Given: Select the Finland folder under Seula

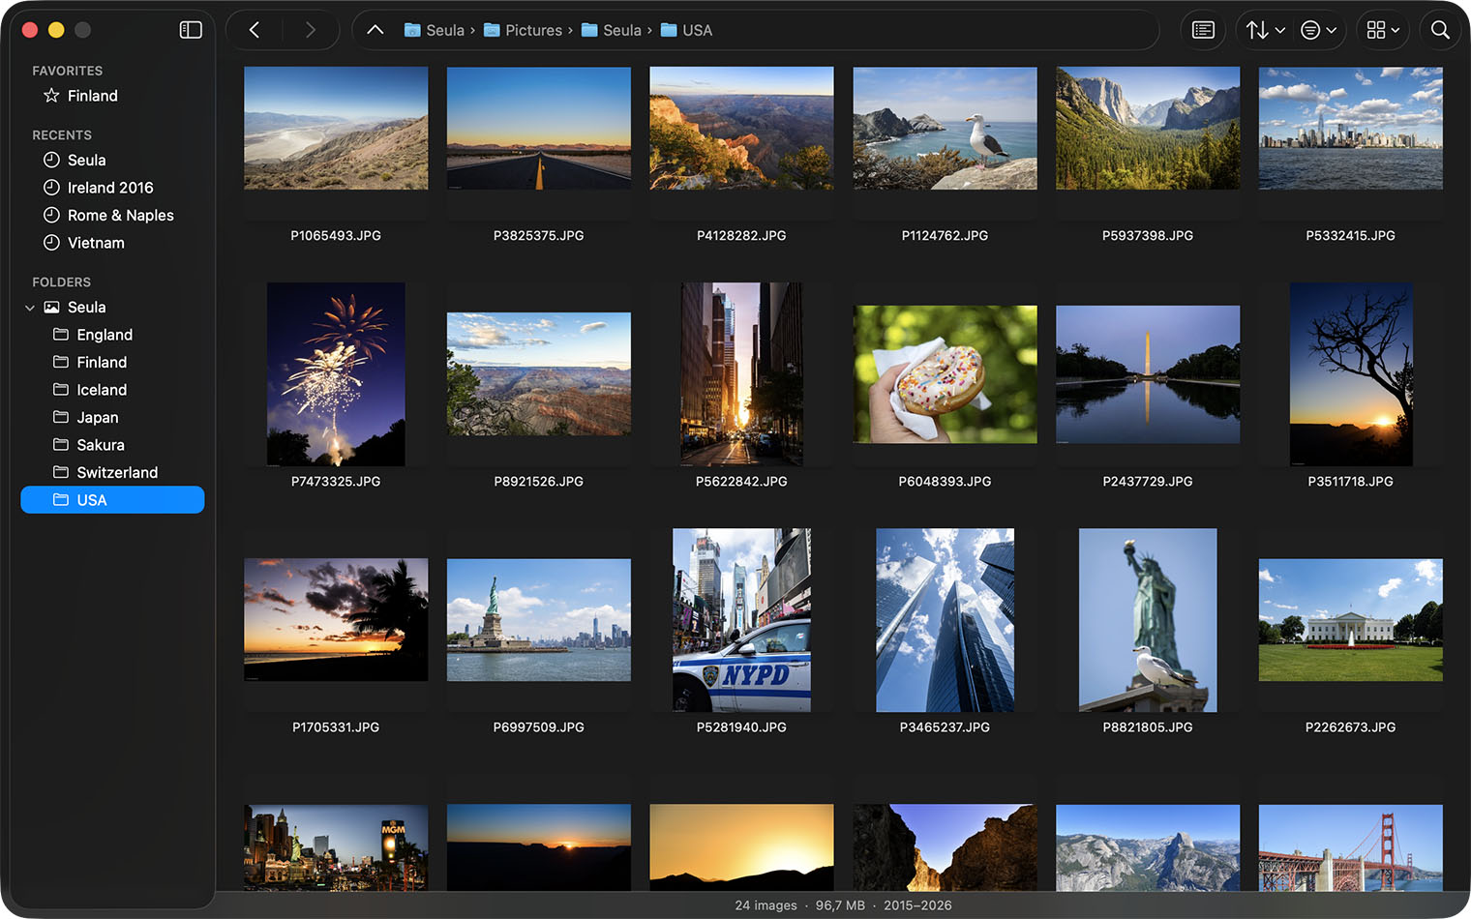Looking at the screenshot, I should point(112,362).
